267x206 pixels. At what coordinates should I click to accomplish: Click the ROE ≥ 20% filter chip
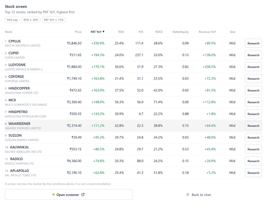31,20
